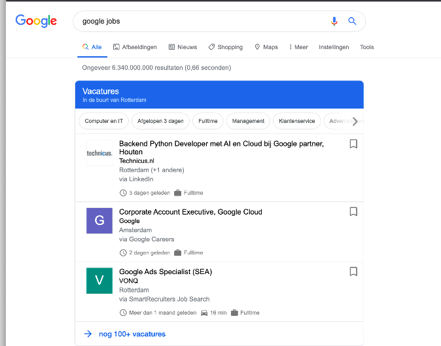Open Corporate Account Executive, Google Cloud listing

(x=190, y=212)
